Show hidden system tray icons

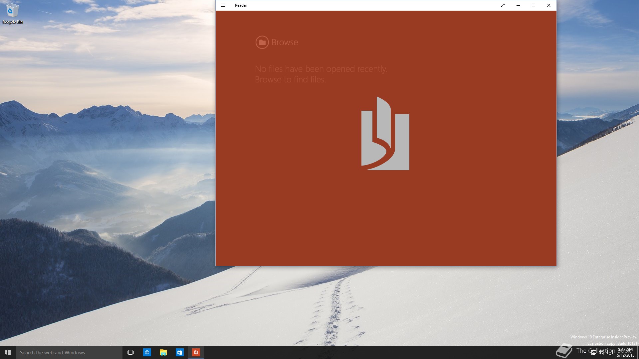585,352
